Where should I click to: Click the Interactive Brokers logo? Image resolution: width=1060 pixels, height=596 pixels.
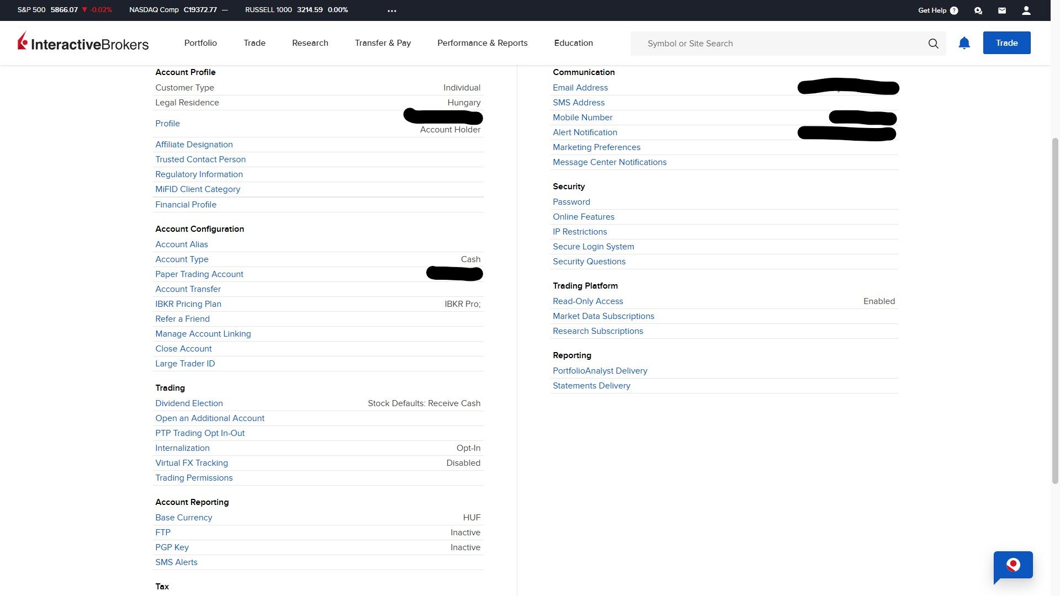[x=83, y=42]
